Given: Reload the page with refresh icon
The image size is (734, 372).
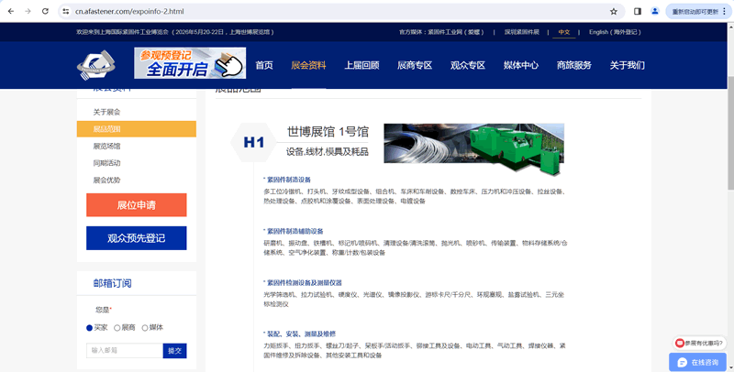Looking at the screenshot, I should [47, 11].
